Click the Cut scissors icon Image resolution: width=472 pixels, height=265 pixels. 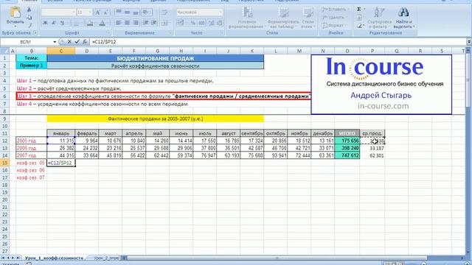(x=29, y=10)
